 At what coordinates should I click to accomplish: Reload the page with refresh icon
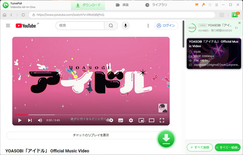(x=23, y=15)
